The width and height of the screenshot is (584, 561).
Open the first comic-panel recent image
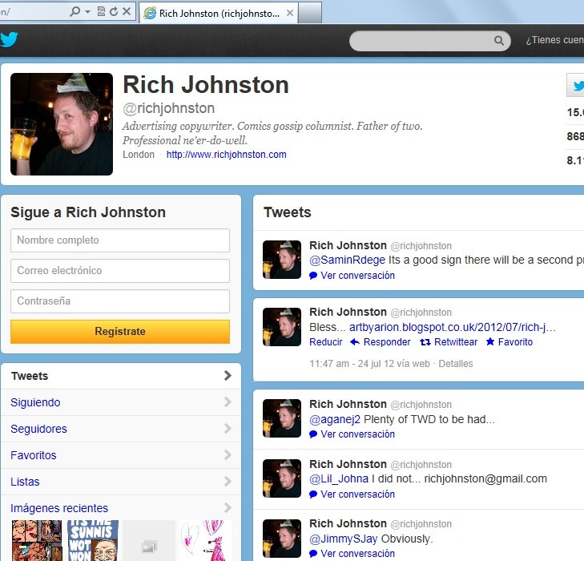[37, 540]
